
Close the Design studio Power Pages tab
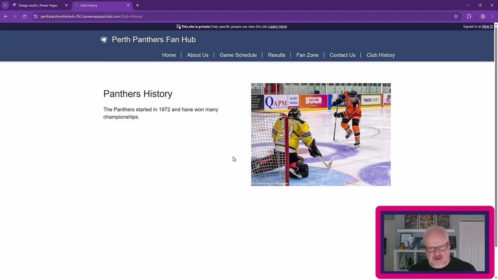pos(66,5)
